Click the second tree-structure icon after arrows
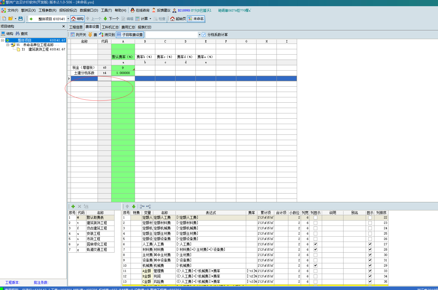438x290 pixels. [x=149, y=206]
